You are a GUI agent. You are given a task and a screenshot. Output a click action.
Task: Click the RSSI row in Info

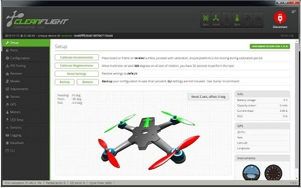click(262, 116)
